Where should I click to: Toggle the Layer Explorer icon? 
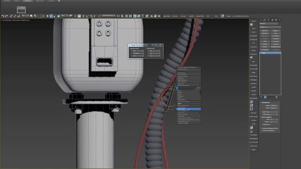(130, 16)
